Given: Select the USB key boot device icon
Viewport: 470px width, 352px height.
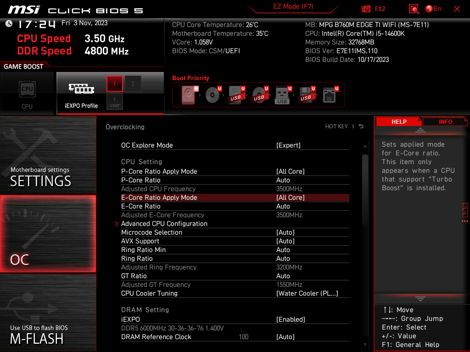Looking at the screenshot, I should [x=283, y=95].
